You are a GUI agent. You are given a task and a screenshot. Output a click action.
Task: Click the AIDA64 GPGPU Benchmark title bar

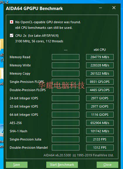[34, 9]
